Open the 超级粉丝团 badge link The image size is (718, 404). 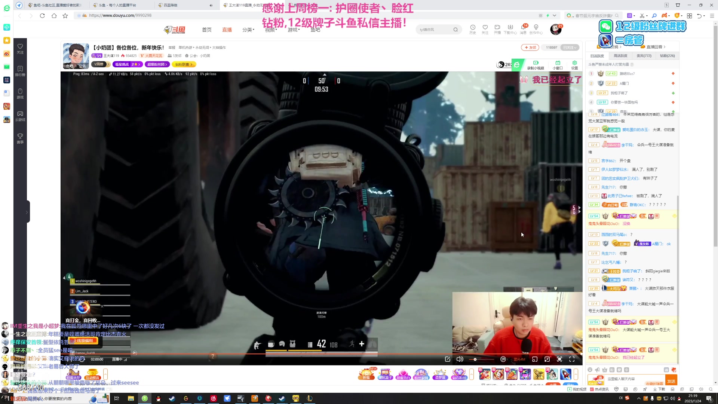click(157, 64)
